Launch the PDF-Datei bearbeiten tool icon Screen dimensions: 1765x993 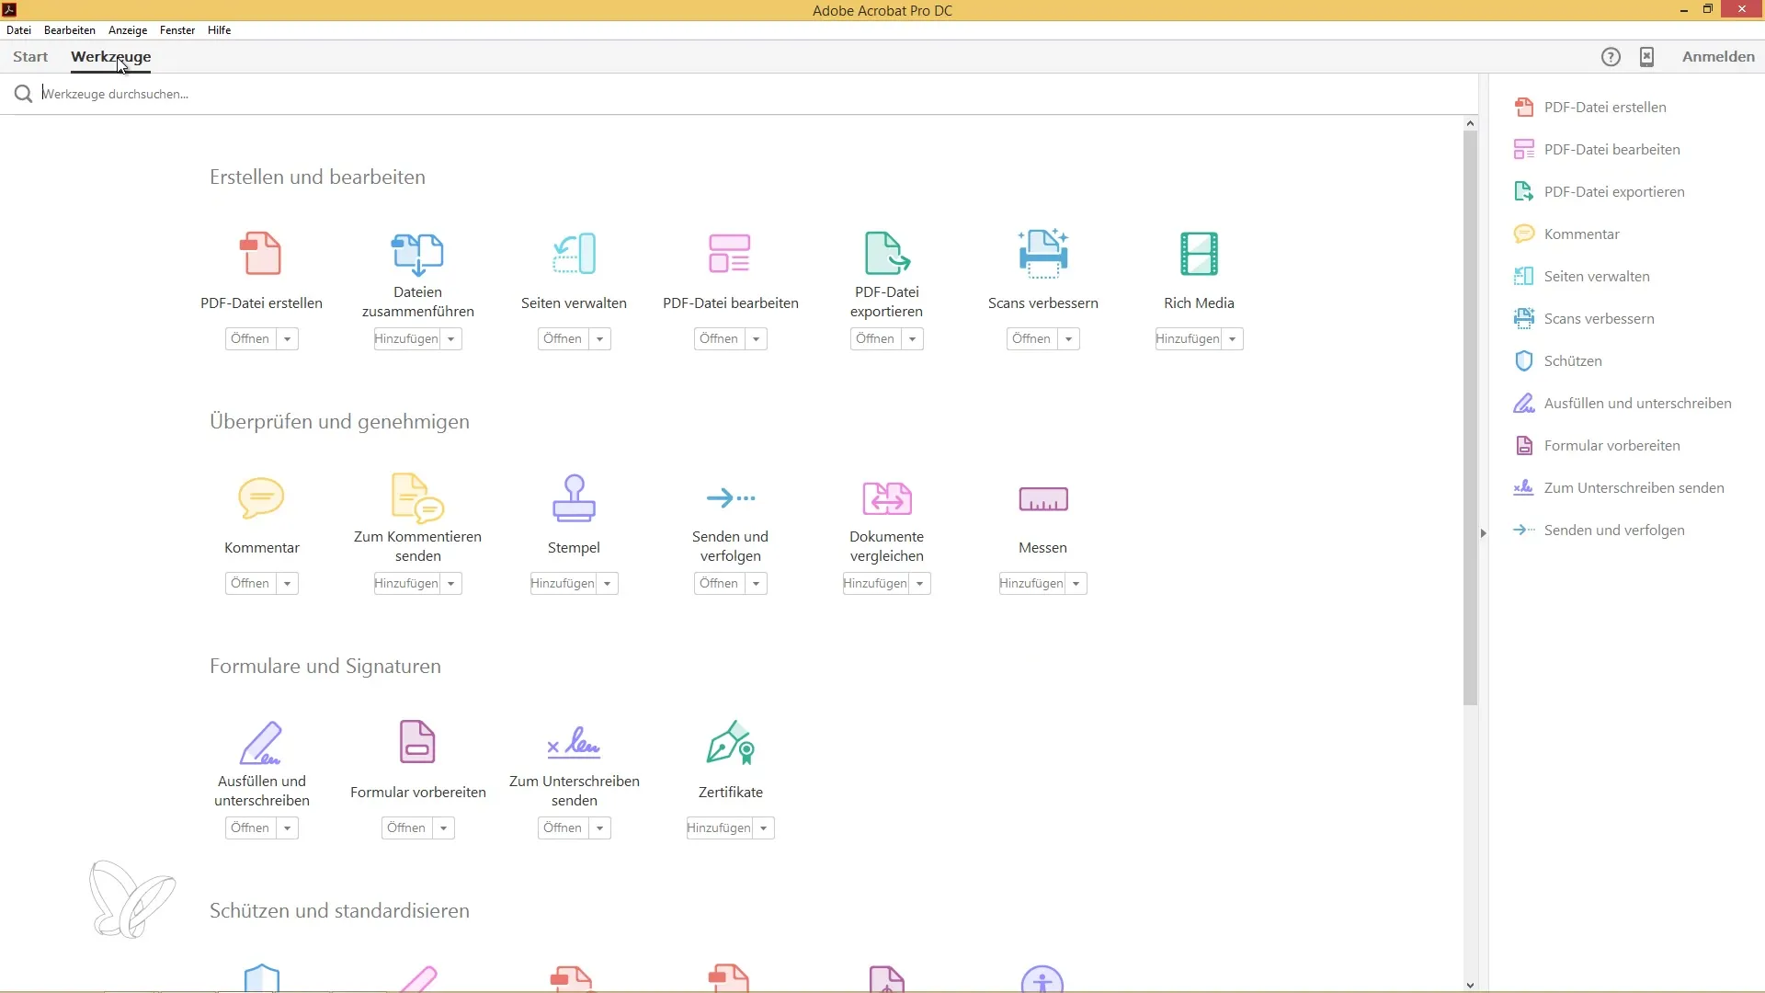pos(730,253)
